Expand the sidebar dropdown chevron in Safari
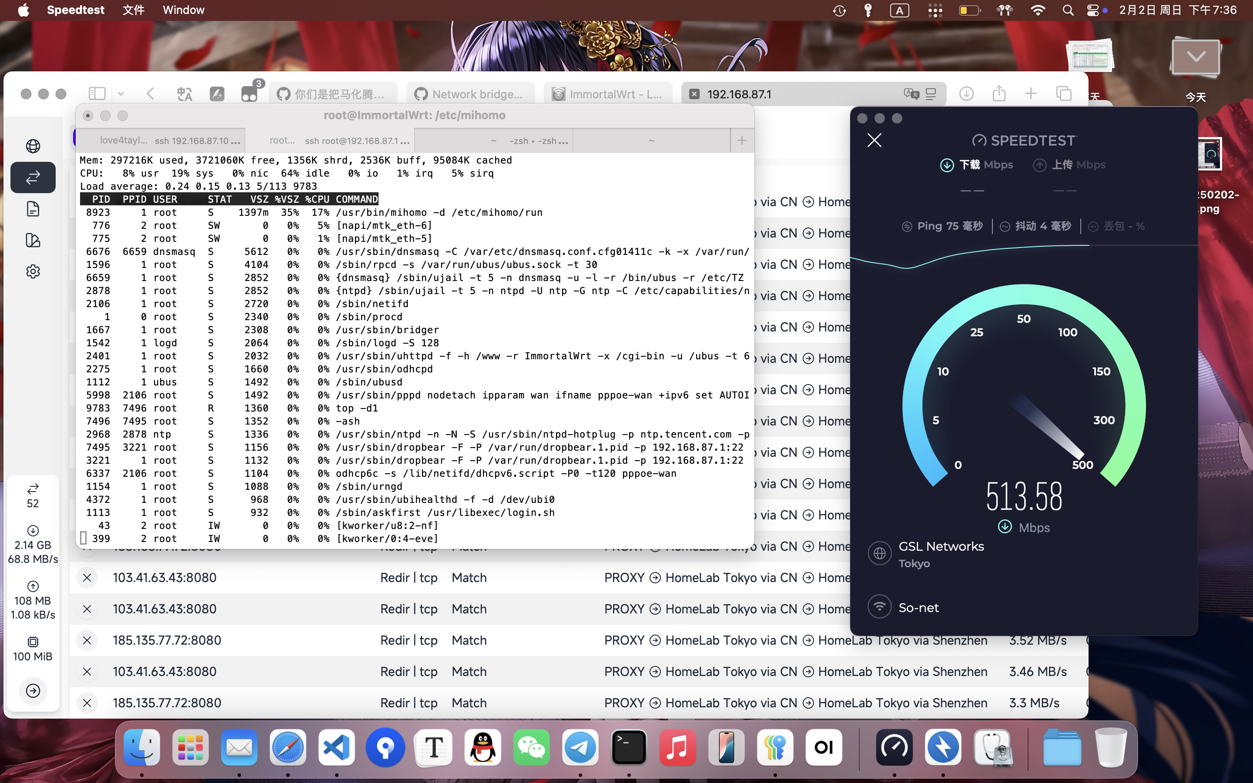 pos(121,94)
